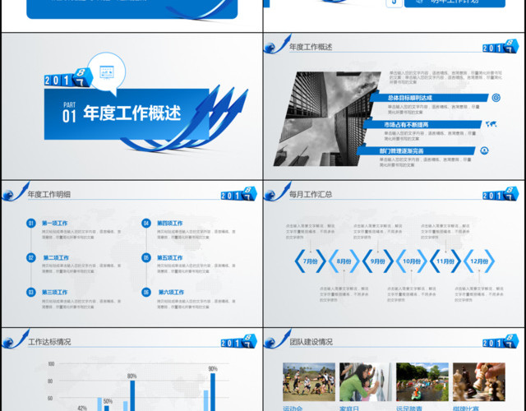Click the 05 number circle beside 第五项工作
526x411 pixels.
click(146, 257)
